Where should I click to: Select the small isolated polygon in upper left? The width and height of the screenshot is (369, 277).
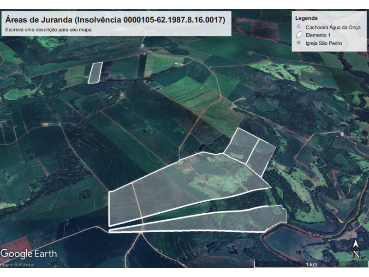coord(95,72)
